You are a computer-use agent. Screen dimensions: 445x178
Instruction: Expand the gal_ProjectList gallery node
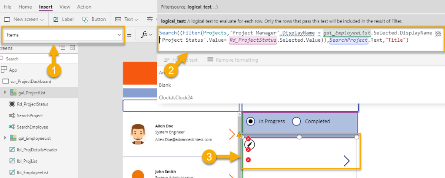tap(5, 92)
